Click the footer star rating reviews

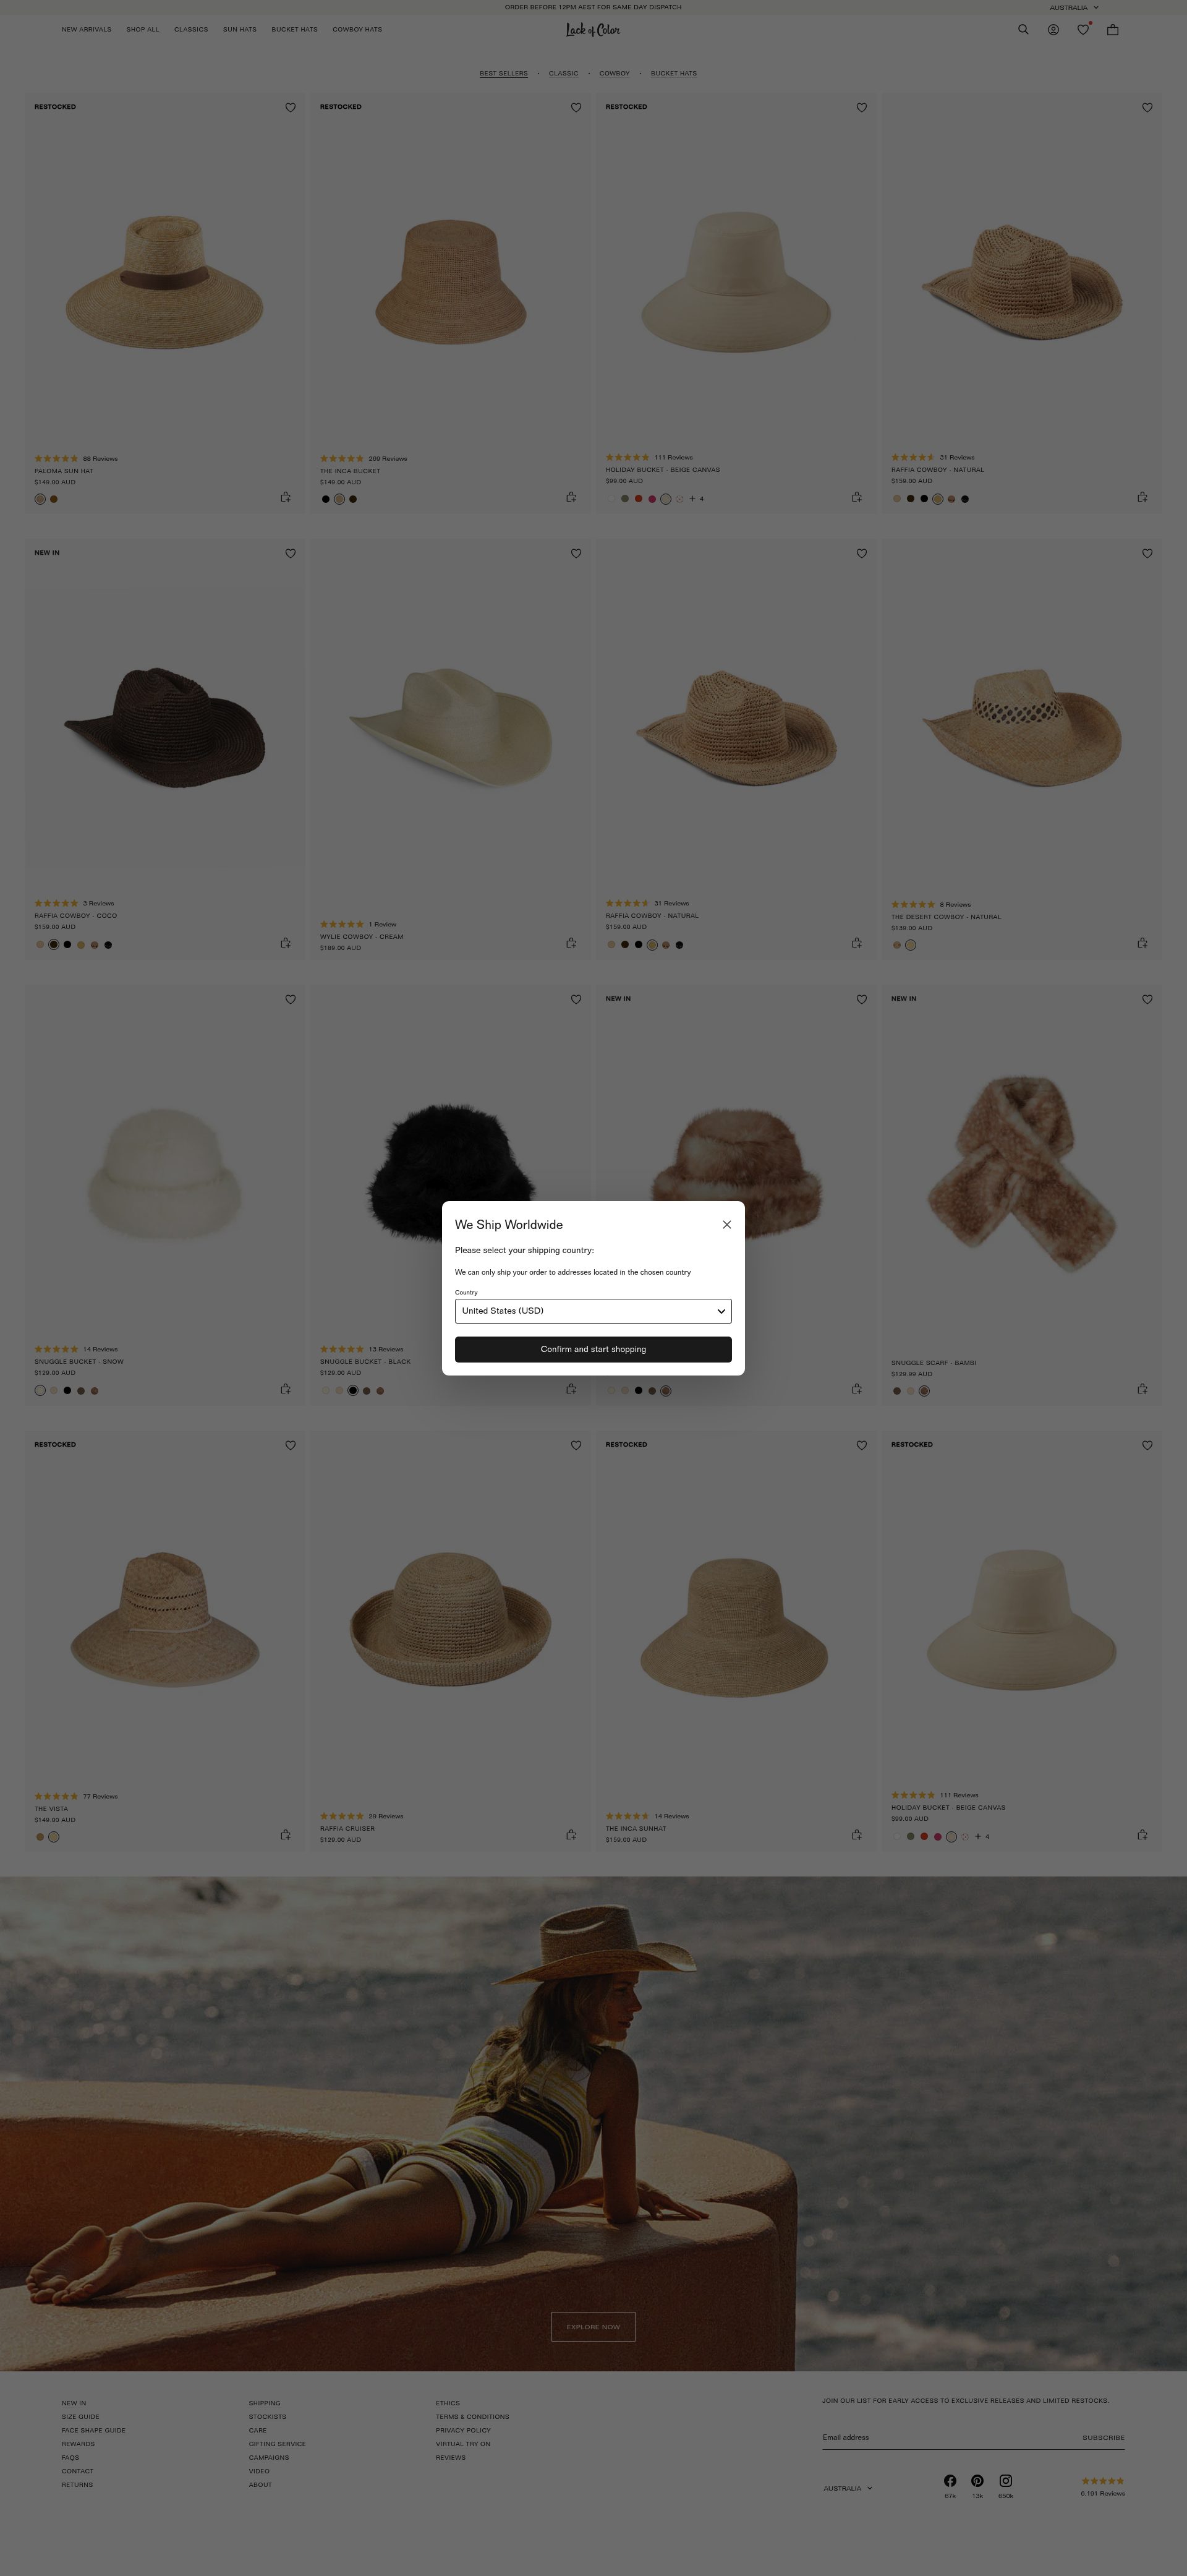click(1103, 2486)
